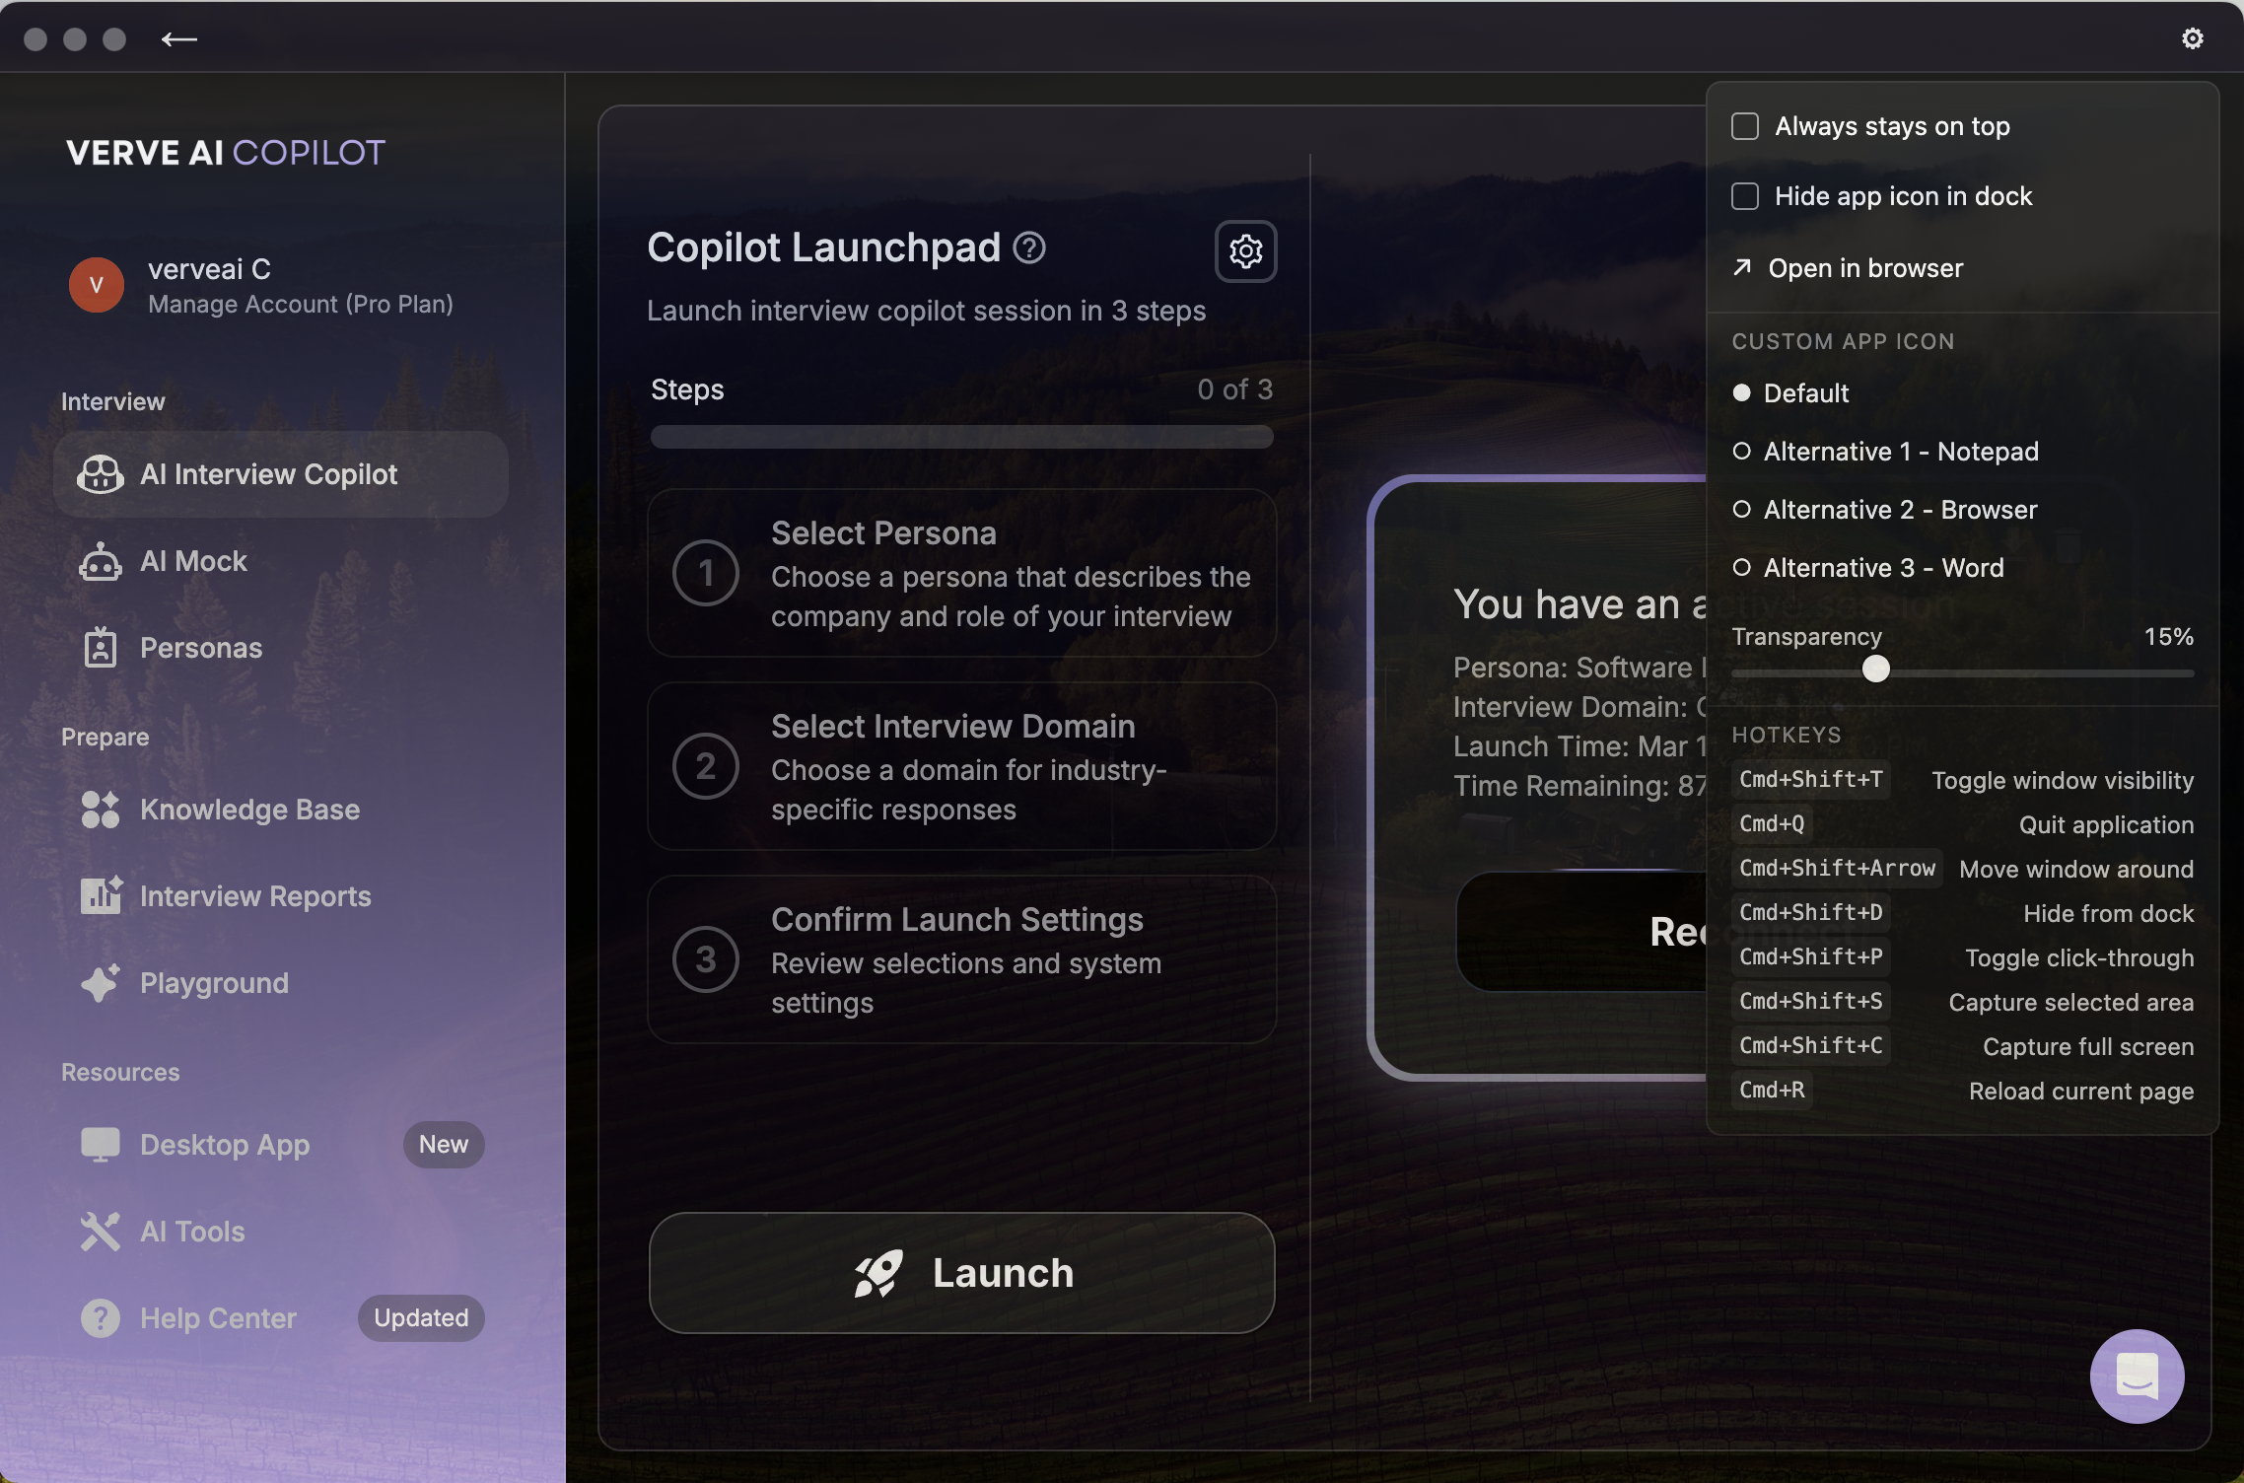The height and width of the screenshot is (1483, 2244).
Task: Adjust the Transparency slider
Action: click(1876, 670)
